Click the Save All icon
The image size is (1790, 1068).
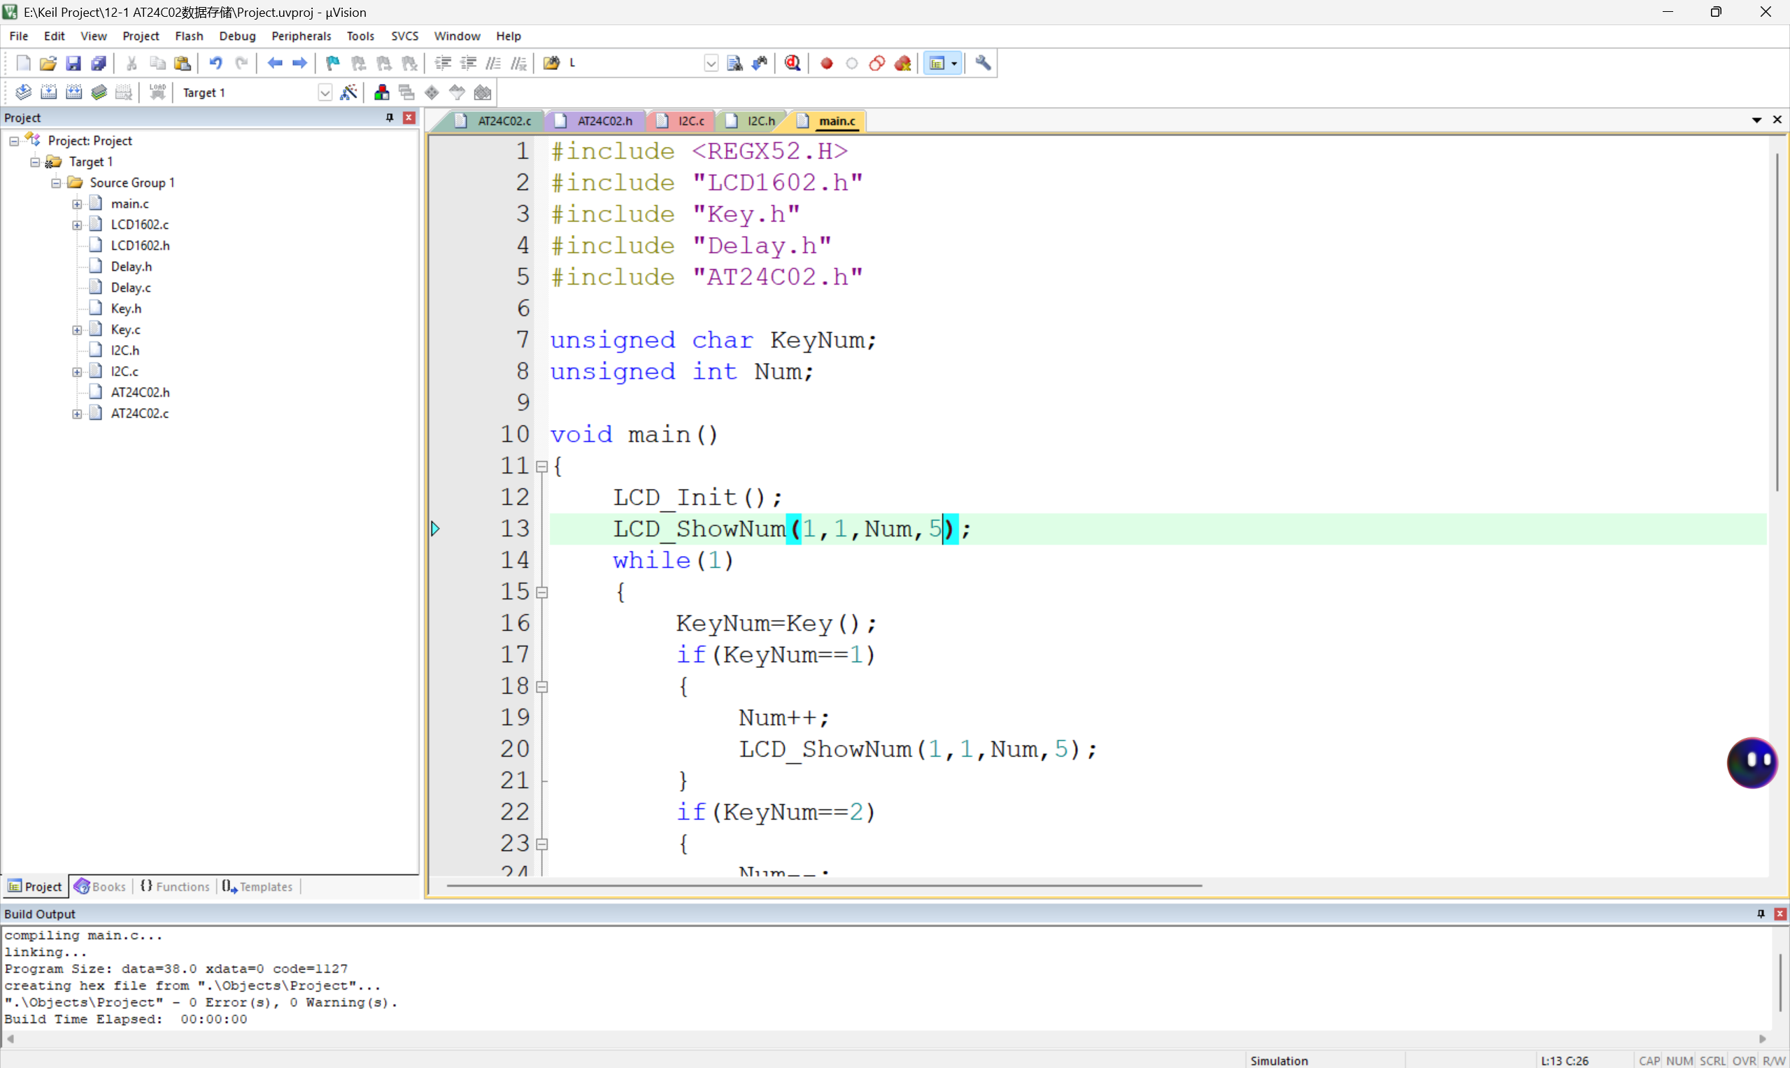point(99,64)
